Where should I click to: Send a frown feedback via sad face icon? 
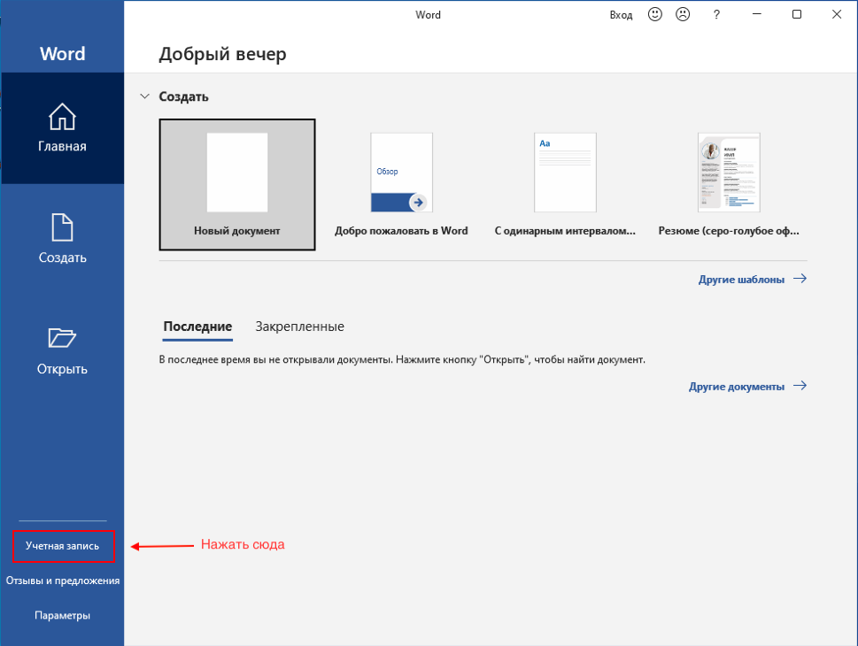coord(683,15)
